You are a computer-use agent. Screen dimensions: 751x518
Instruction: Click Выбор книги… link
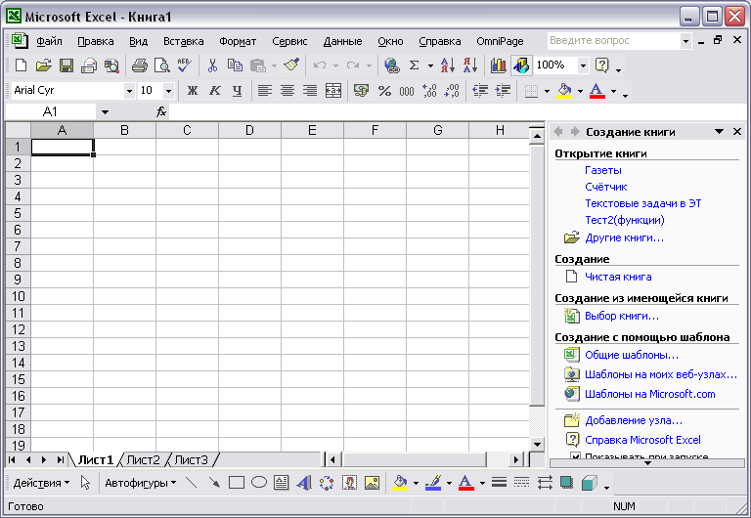(622, 316)
